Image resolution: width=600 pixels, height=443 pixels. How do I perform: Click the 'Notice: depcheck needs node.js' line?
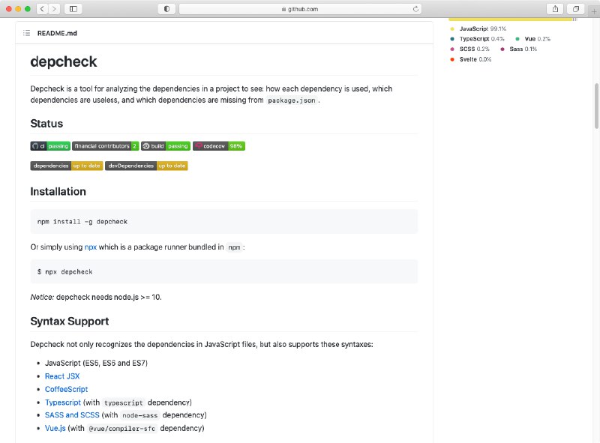(96, 298)
